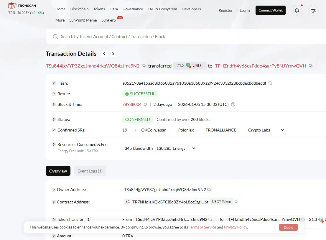Open the Blockchain menu
The image size is (326, 240).
click(79, 9)
